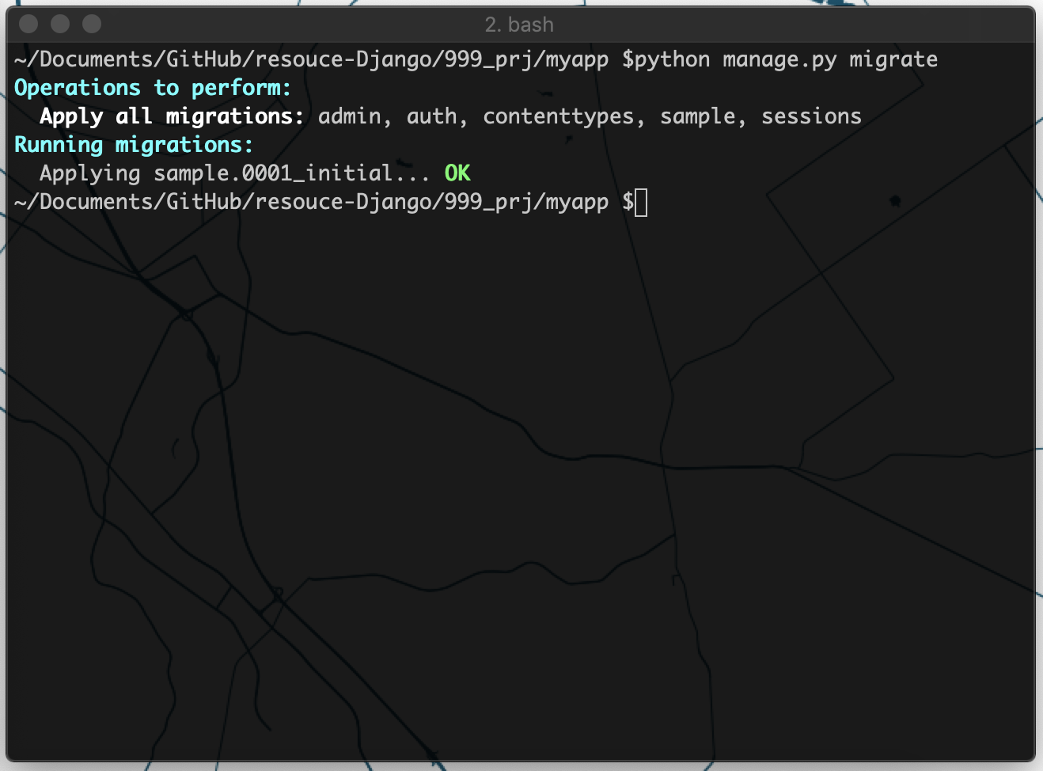Click the 'Apply all migrations:' label
The height and width of the screenshot is (771, 1043).
pos(172,116)
